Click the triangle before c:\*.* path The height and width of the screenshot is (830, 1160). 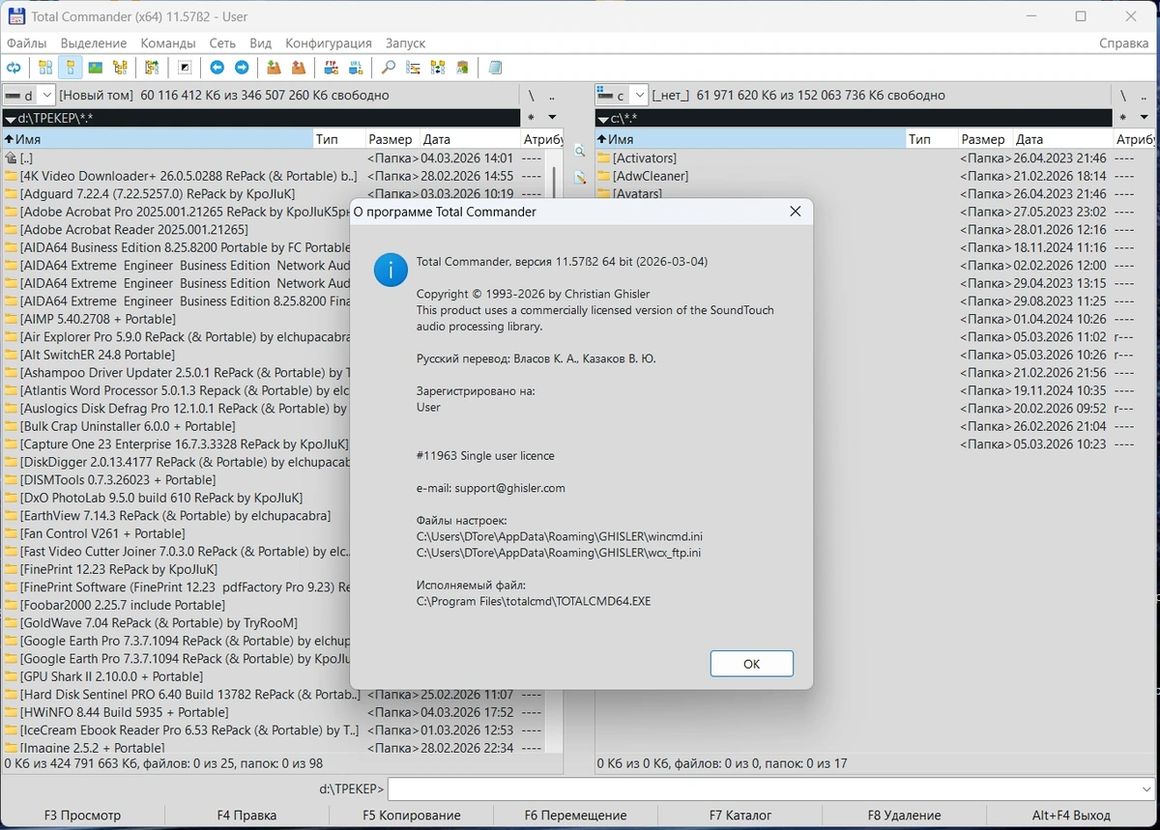pyautogui.click(x=602, y=118)
